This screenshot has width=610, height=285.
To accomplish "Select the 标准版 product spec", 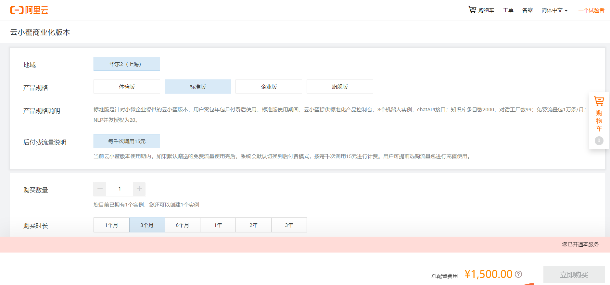I will point(198,87).
